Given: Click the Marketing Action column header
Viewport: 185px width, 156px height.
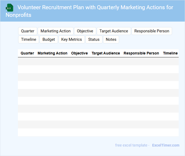Looking at the screenshot, I should [52, 53].
